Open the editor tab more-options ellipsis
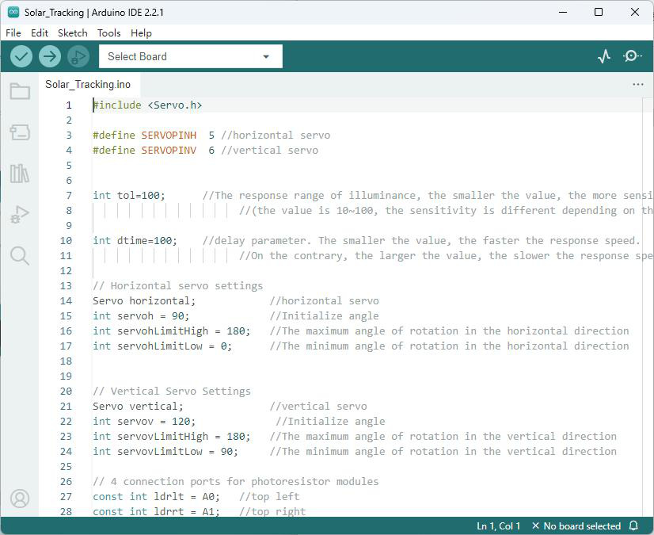This screenshot has height=535, width=654. (x=637, y=84)
